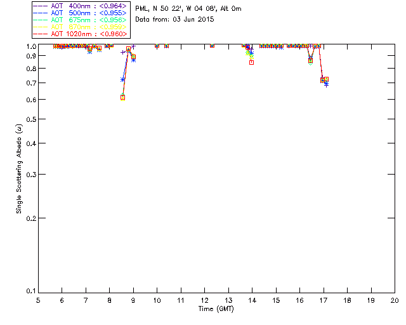The width and height of the screenshot is (406, 325).
Task: Click the x-axis title "Time (GMT)"
Action: 216,309
